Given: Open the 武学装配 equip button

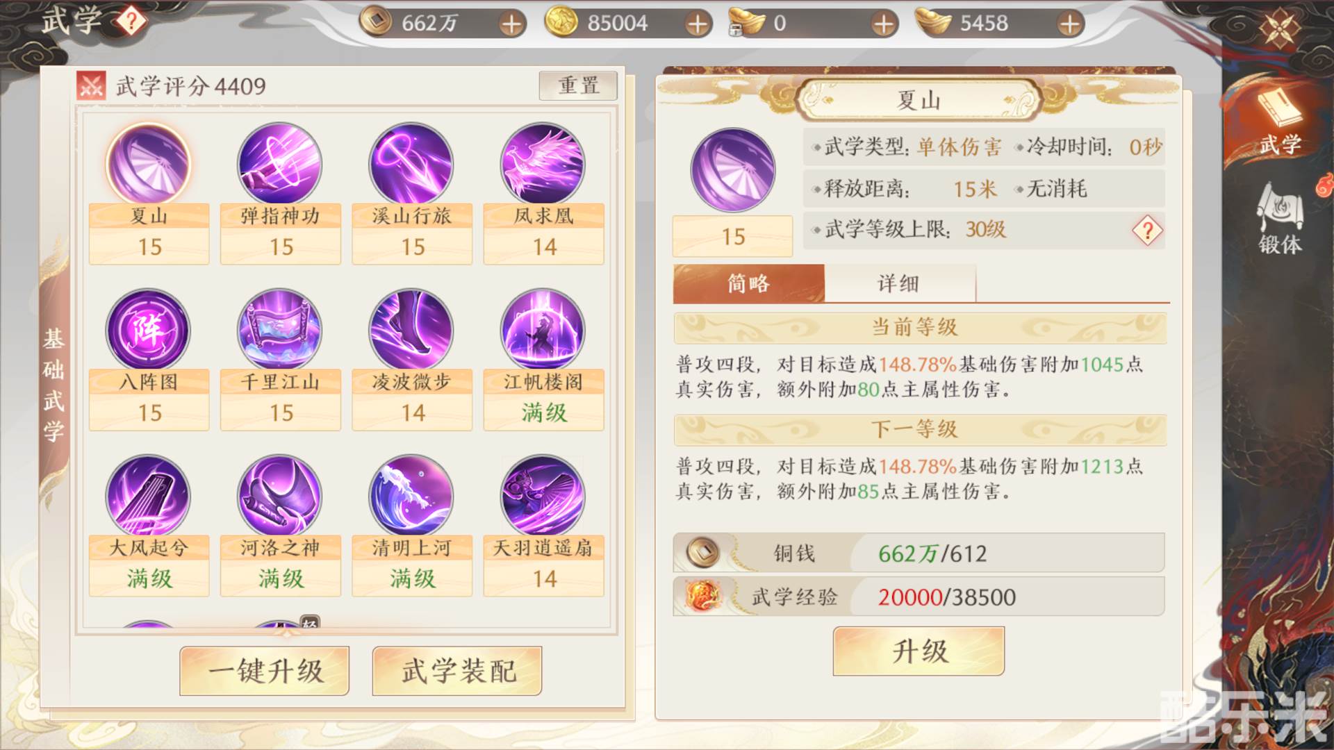Looking at the screenshot, I should click(x=457, y=671).
